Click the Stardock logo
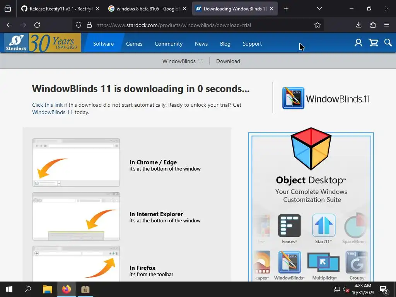396x297 pixels. 16,43
